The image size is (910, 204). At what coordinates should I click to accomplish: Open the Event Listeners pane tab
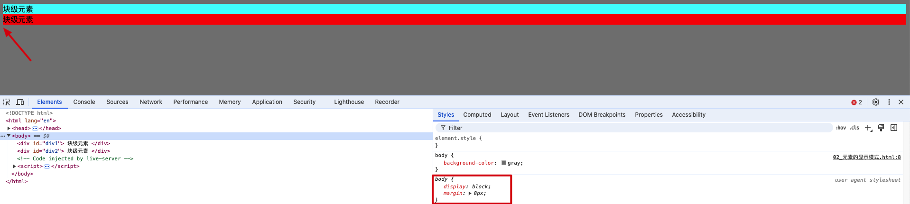point(548,115)
